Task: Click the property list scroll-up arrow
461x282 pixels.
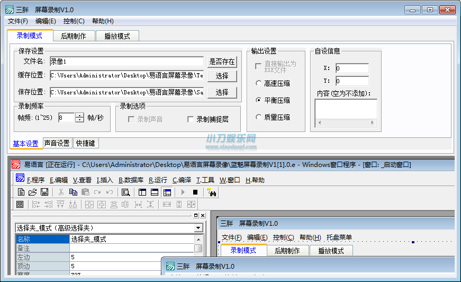Action: [x=198, y=239]
